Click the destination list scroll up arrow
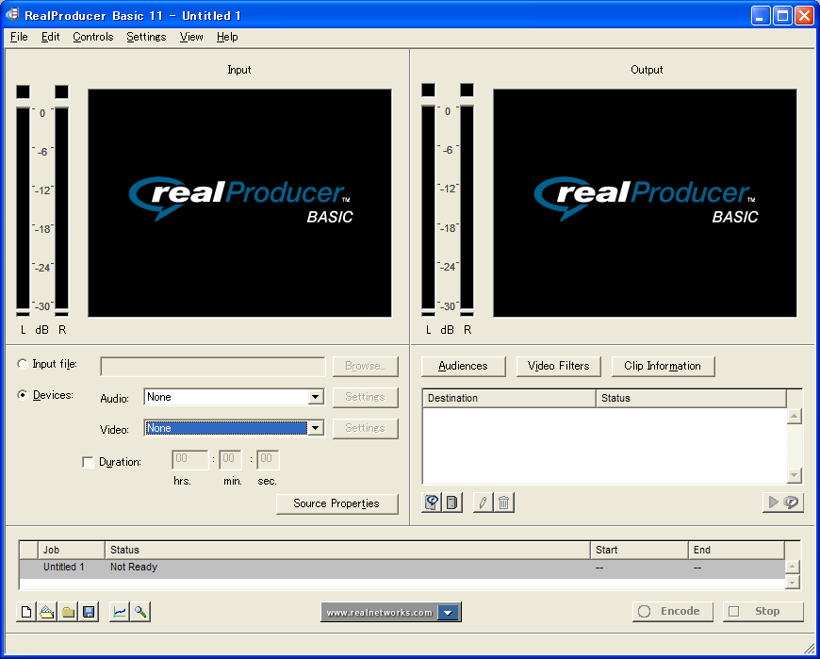 pyautogui.click(x=795, y=417)
